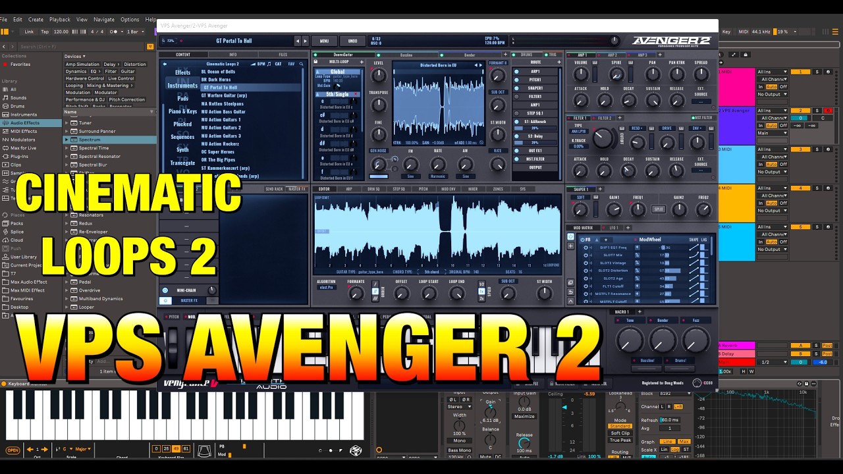843x474 pixels.
Task: Click the UNDO button in Avenger
Action: [x=353, y=41]
